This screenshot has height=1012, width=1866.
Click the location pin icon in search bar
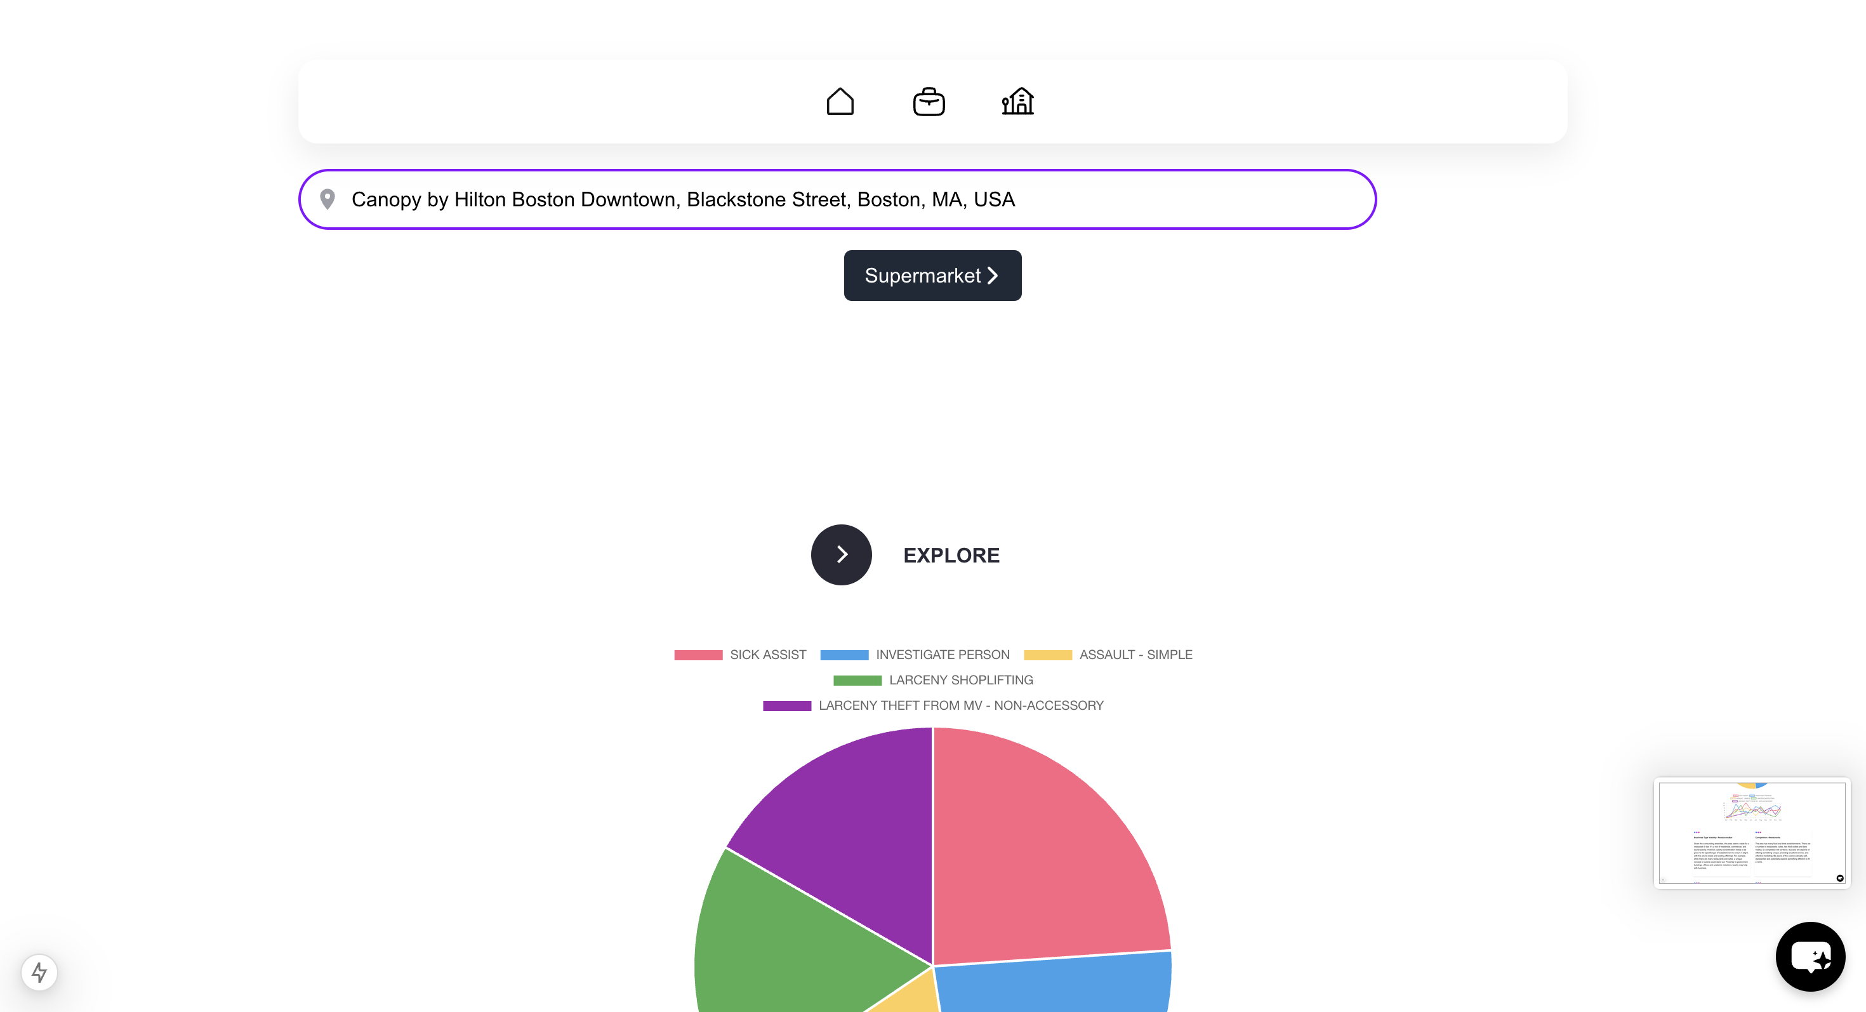[328, 199]
